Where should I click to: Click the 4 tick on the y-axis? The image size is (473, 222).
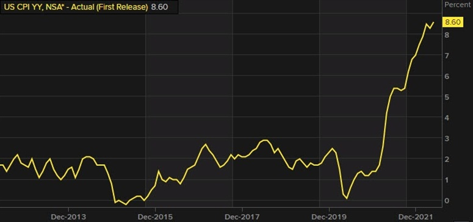pos(447,118)
